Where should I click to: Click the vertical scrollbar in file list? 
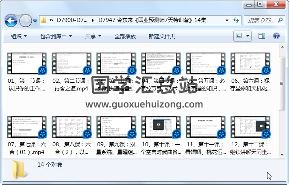(282, 81)
